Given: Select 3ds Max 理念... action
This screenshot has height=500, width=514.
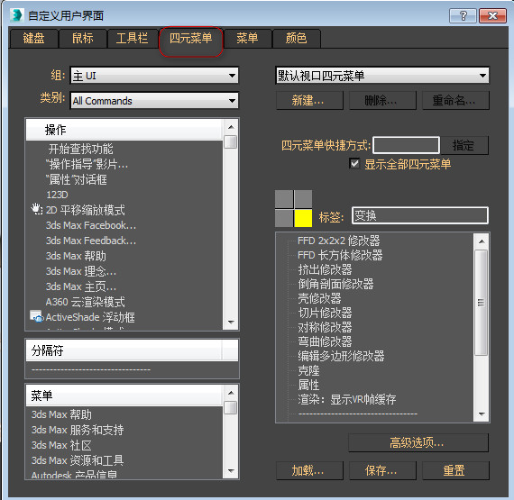Looking at the screenshot, I should (x=81, y=271).
